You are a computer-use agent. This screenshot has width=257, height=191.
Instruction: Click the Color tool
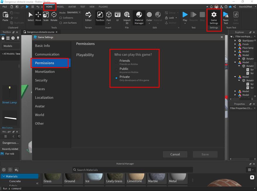tap(149, 18)
